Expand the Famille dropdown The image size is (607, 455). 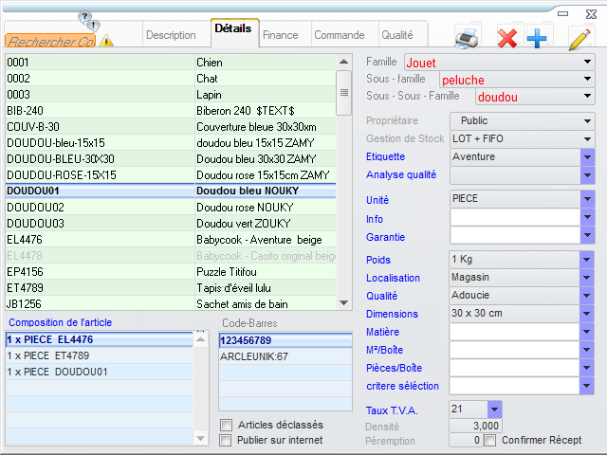[587, 63]
